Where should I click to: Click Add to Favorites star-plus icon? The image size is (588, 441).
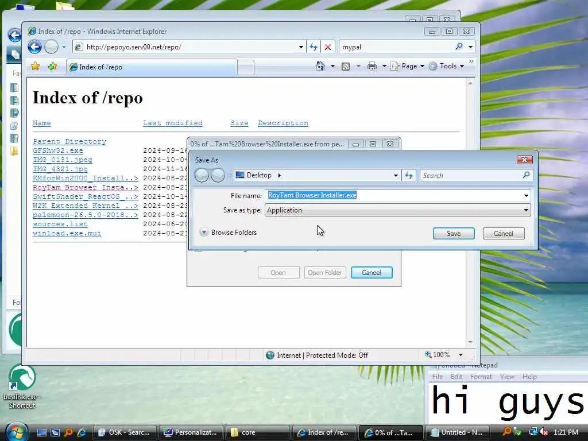[52, 67]
